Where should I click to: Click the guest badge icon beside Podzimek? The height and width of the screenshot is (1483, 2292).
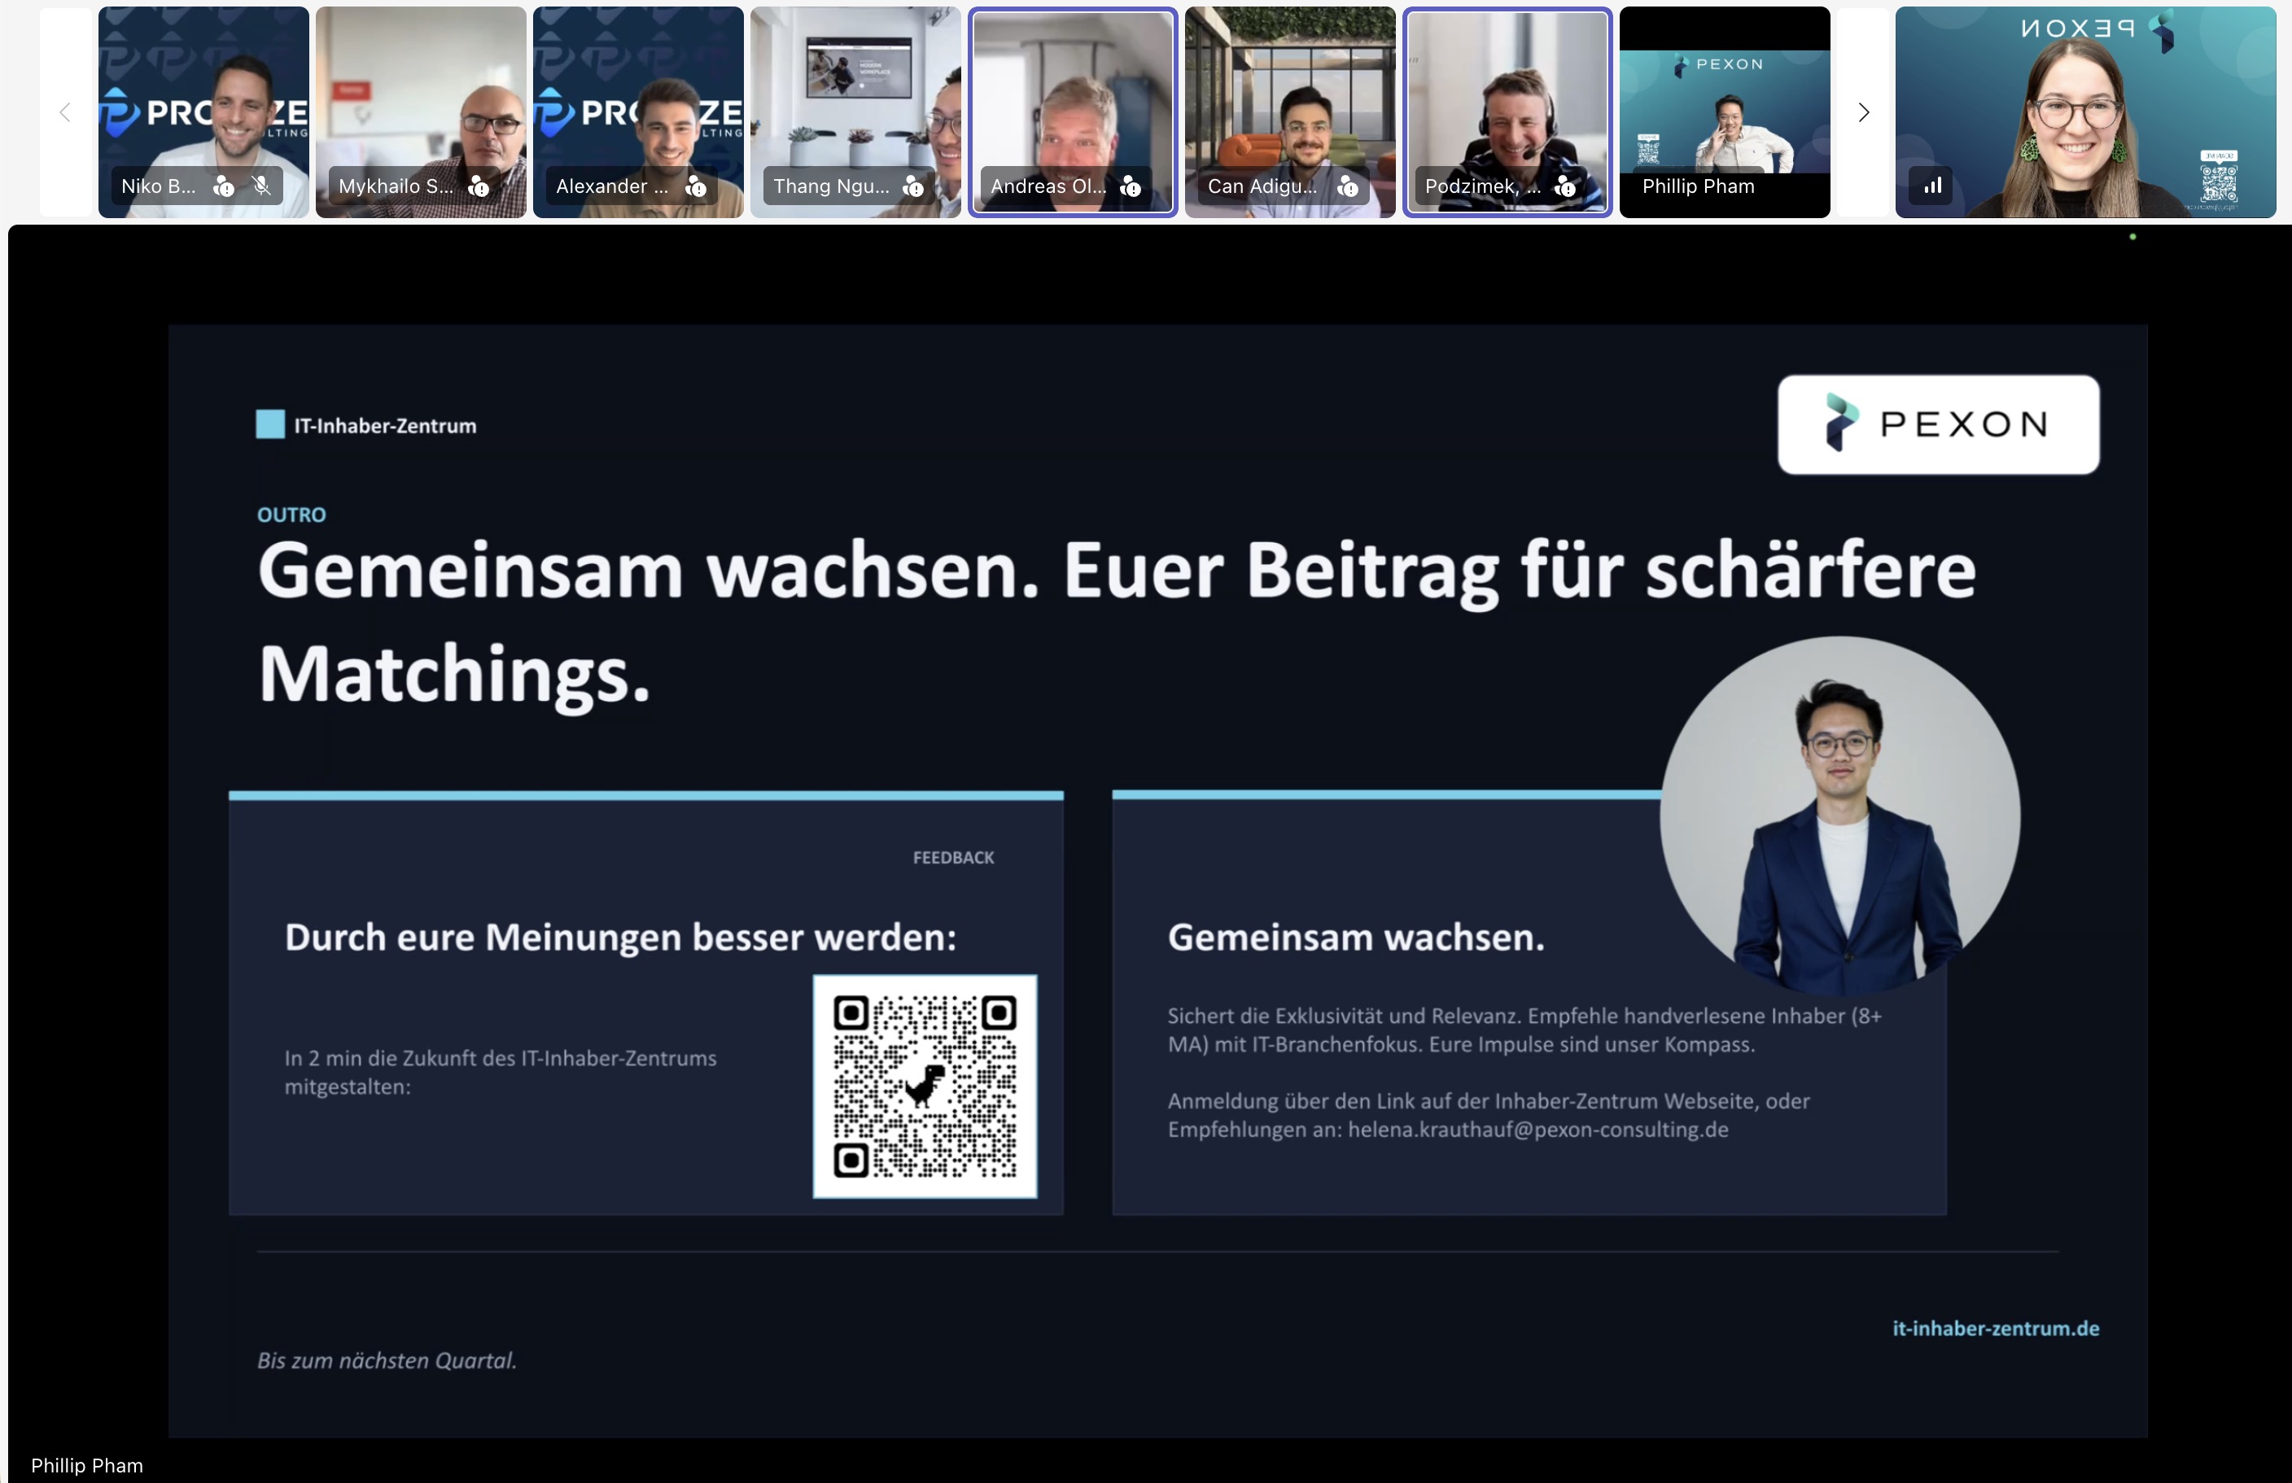(x=1566, y=186)
